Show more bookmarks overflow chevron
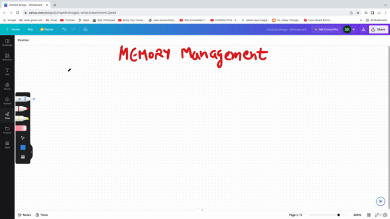This screenshot has width=390, height=219. point(361,20)
